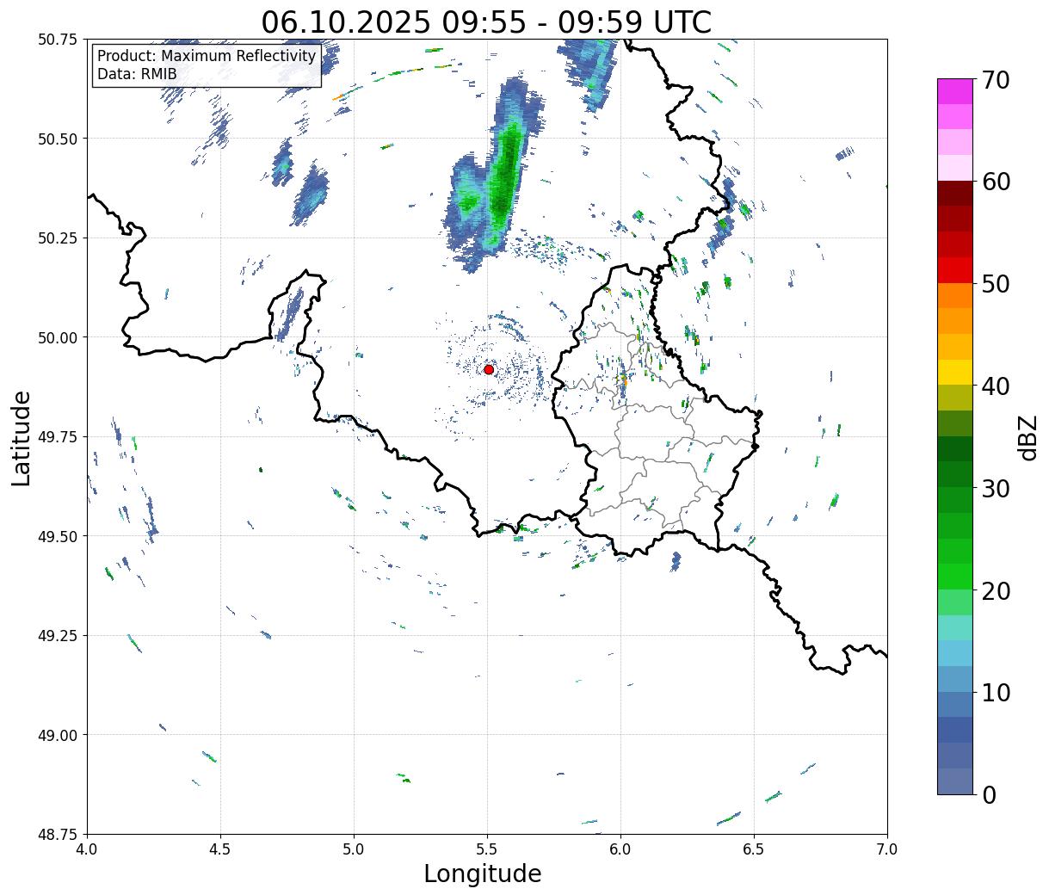Click the grey-blue bottom colorbar segment
1049x895 pixels.
[x=954, y=781]
